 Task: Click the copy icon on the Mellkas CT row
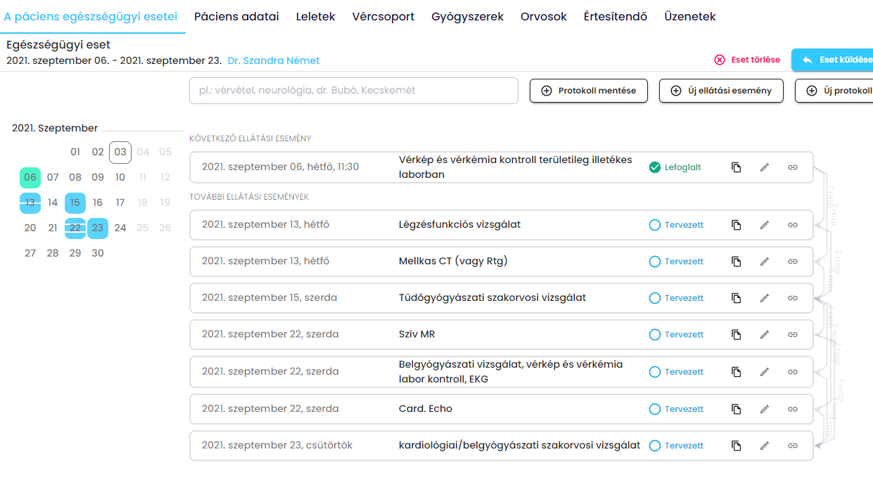point(737,261)
